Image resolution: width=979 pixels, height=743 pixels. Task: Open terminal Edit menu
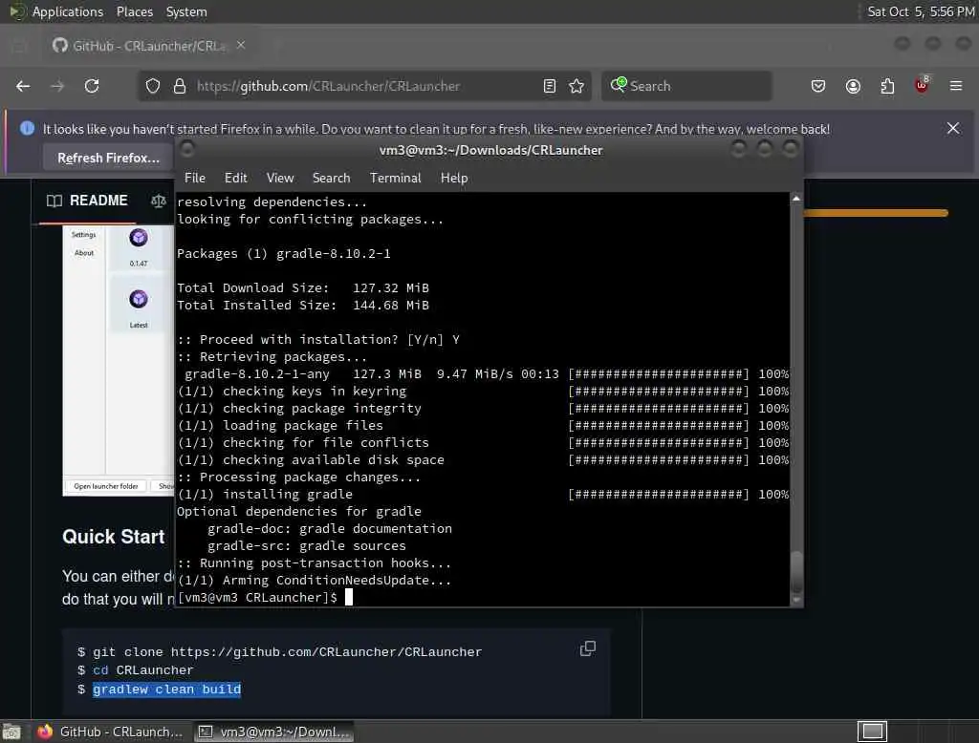click(x=235, y=178)
